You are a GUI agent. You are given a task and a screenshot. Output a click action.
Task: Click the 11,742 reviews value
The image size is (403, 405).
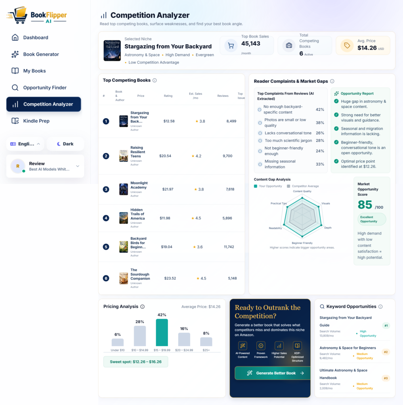point(229,247)
